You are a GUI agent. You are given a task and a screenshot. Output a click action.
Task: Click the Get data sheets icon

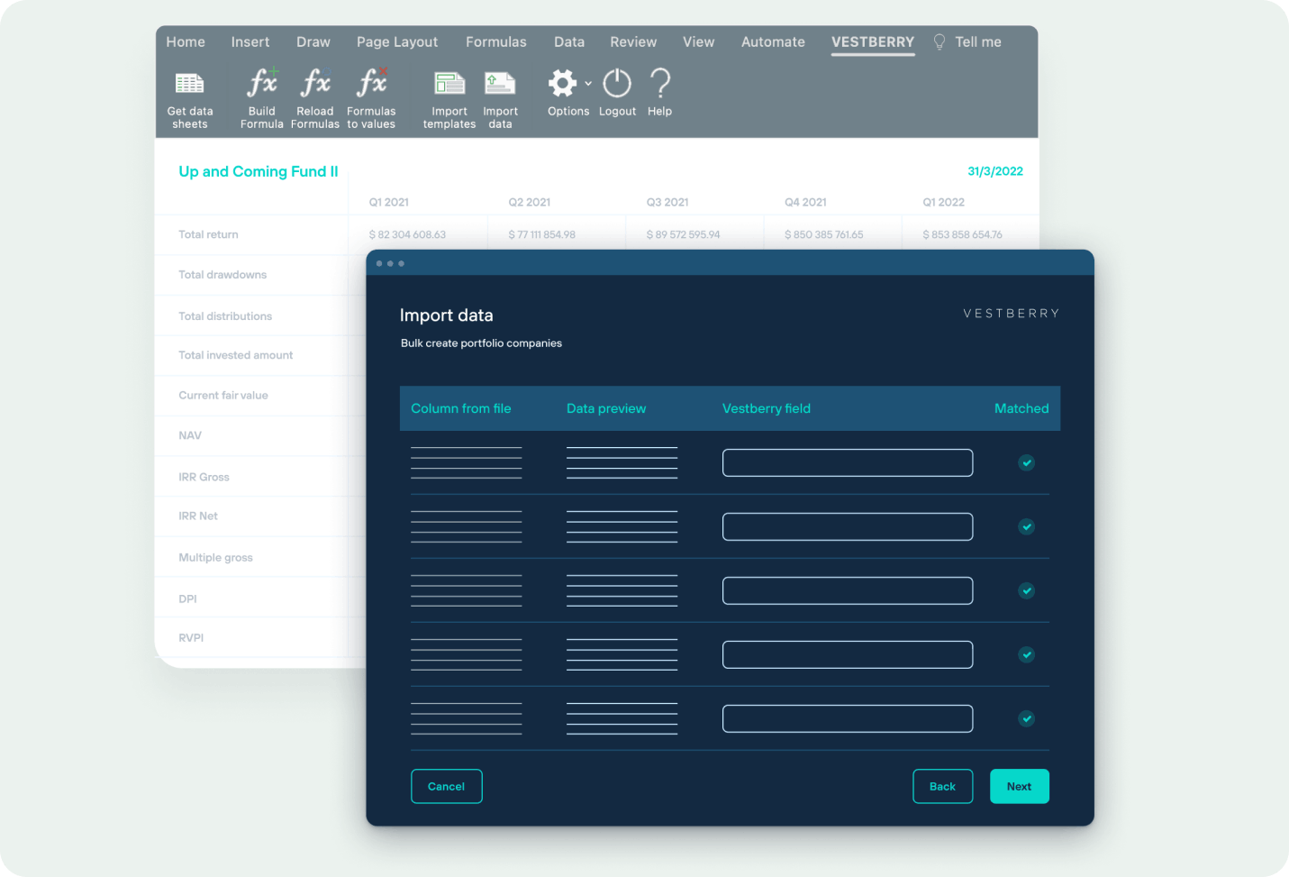click(189, 84)
